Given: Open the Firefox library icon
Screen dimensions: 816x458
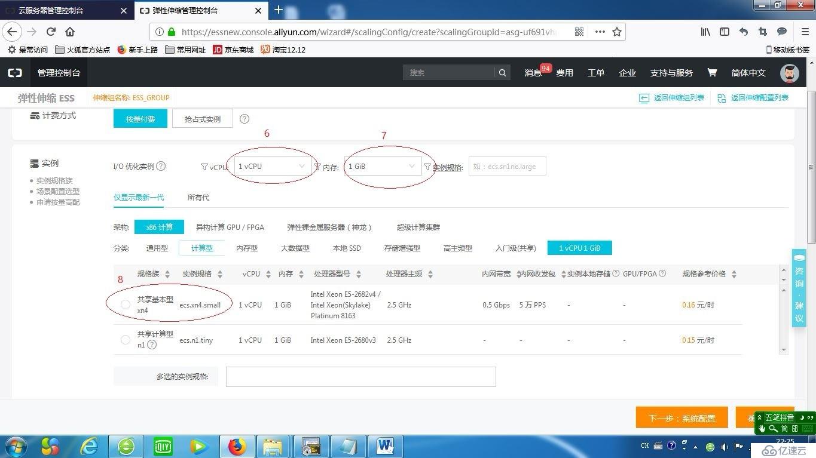Looking at the screenshot, I should click(705, 32).
